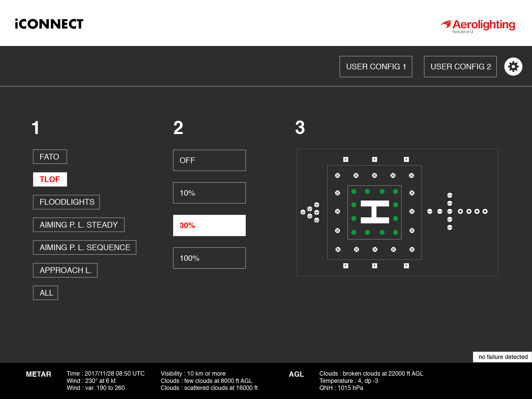Screen dimensions: 532x399
Task: Toggle the TLOF light group
Action: click(x=50, y=179)
